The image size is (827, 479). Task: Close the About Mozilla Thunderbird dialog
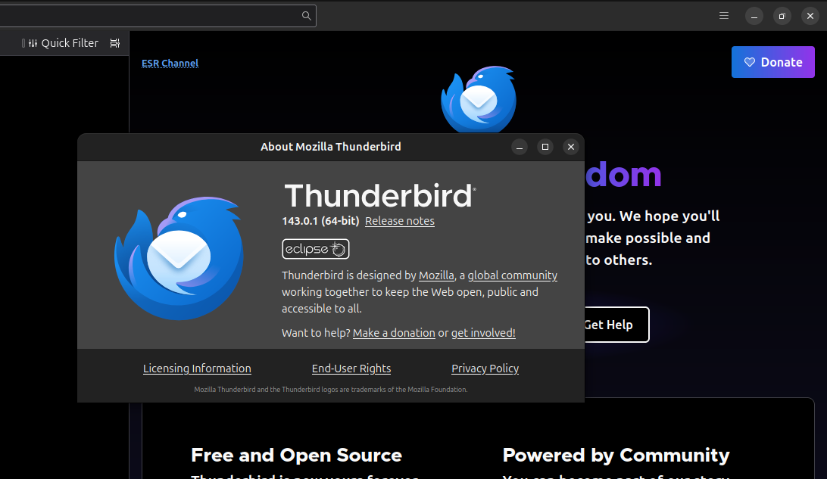(x=571, y=147)
